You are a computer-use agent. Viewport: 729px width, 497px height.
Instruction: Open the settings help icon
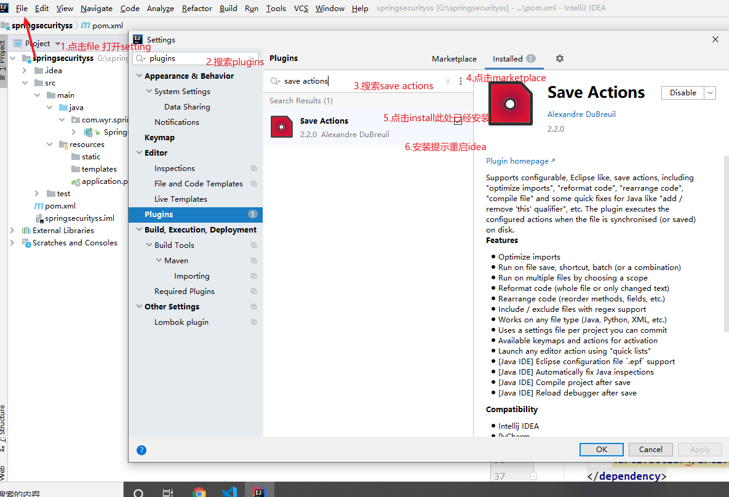pos(141,450)
